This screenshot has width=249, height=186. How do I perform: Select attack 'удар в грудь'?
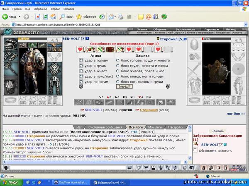tap(81, 66)
